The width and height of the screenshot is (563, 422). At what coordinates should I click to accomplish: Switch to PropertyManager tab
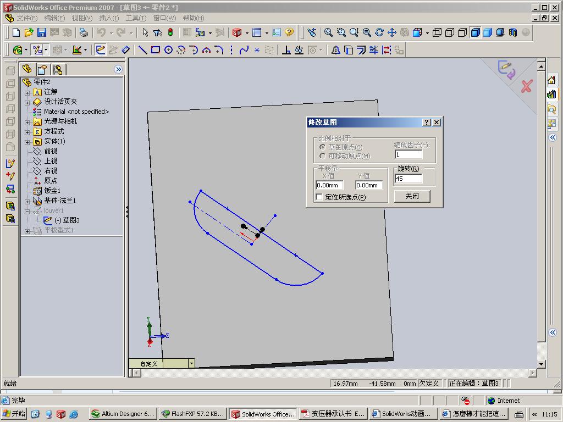click(42, 69)
